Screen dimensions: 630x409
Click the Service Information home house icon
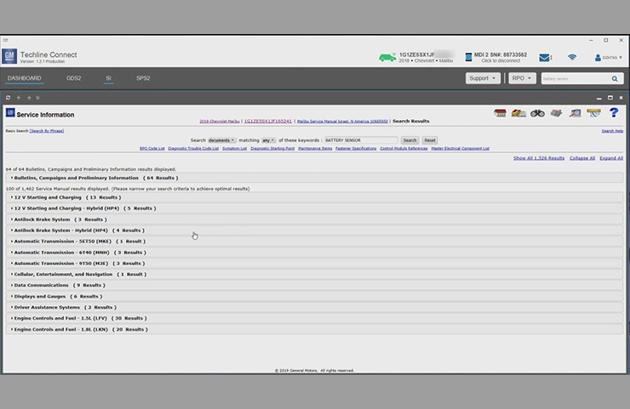(500, 113)
